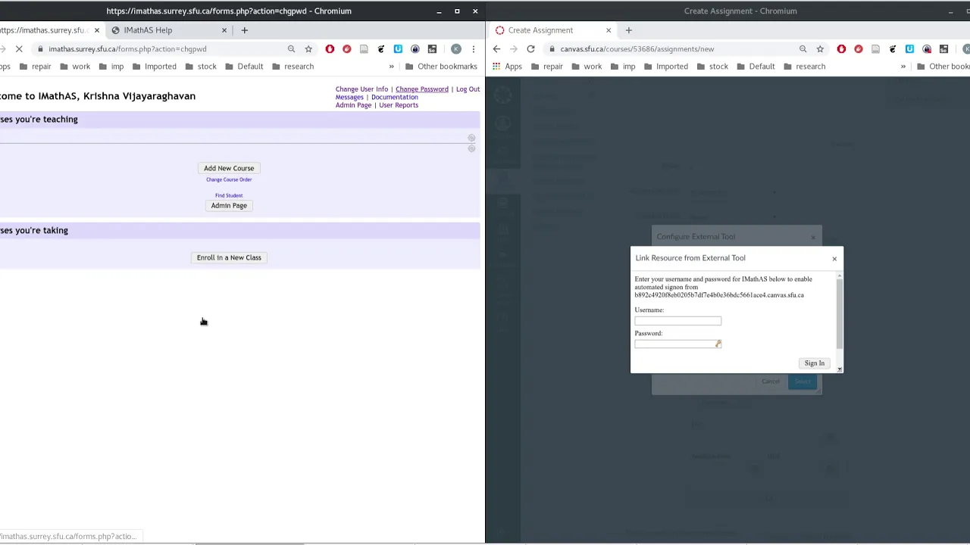
Task: Open Chromium three-dot menu in IMathAS window
Action: click(474, 49)
